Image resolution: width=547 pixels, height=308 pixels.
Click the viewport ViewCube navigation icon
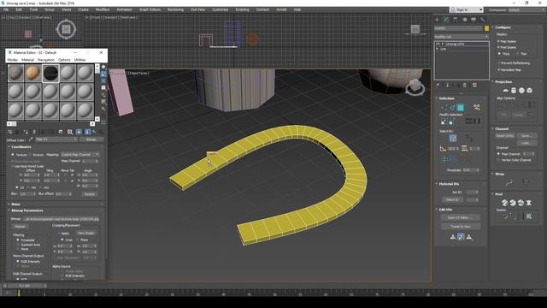415,87
